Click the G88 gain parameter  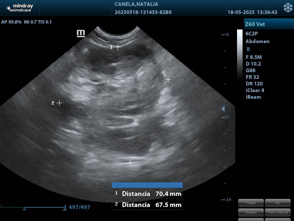(x=251, y=70)
